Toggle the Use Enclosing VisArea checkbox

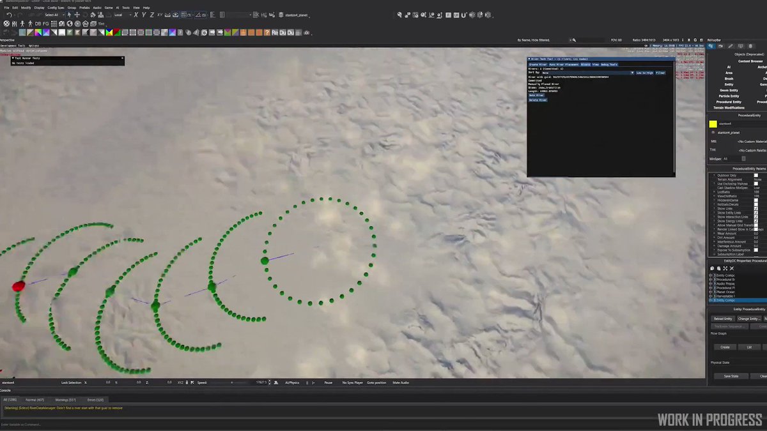click(756, 184)
